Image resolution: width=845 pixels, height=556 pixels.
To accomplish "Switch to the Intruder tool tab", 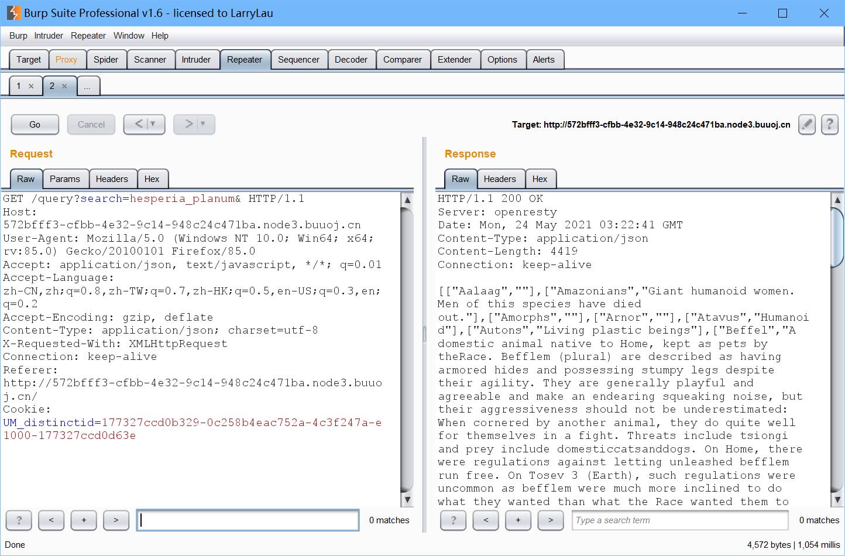I will pos(196,60).
